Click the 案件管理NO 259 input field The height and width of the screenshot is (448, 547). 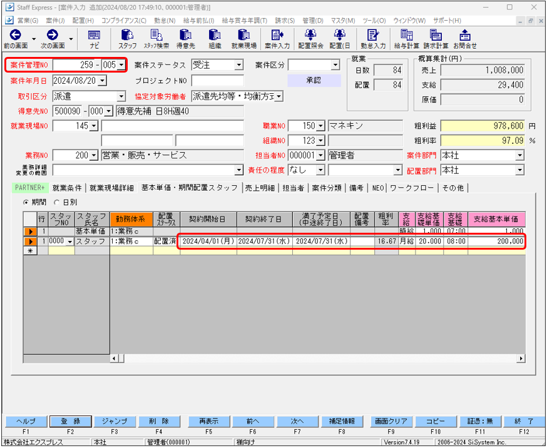pos(74,65)
